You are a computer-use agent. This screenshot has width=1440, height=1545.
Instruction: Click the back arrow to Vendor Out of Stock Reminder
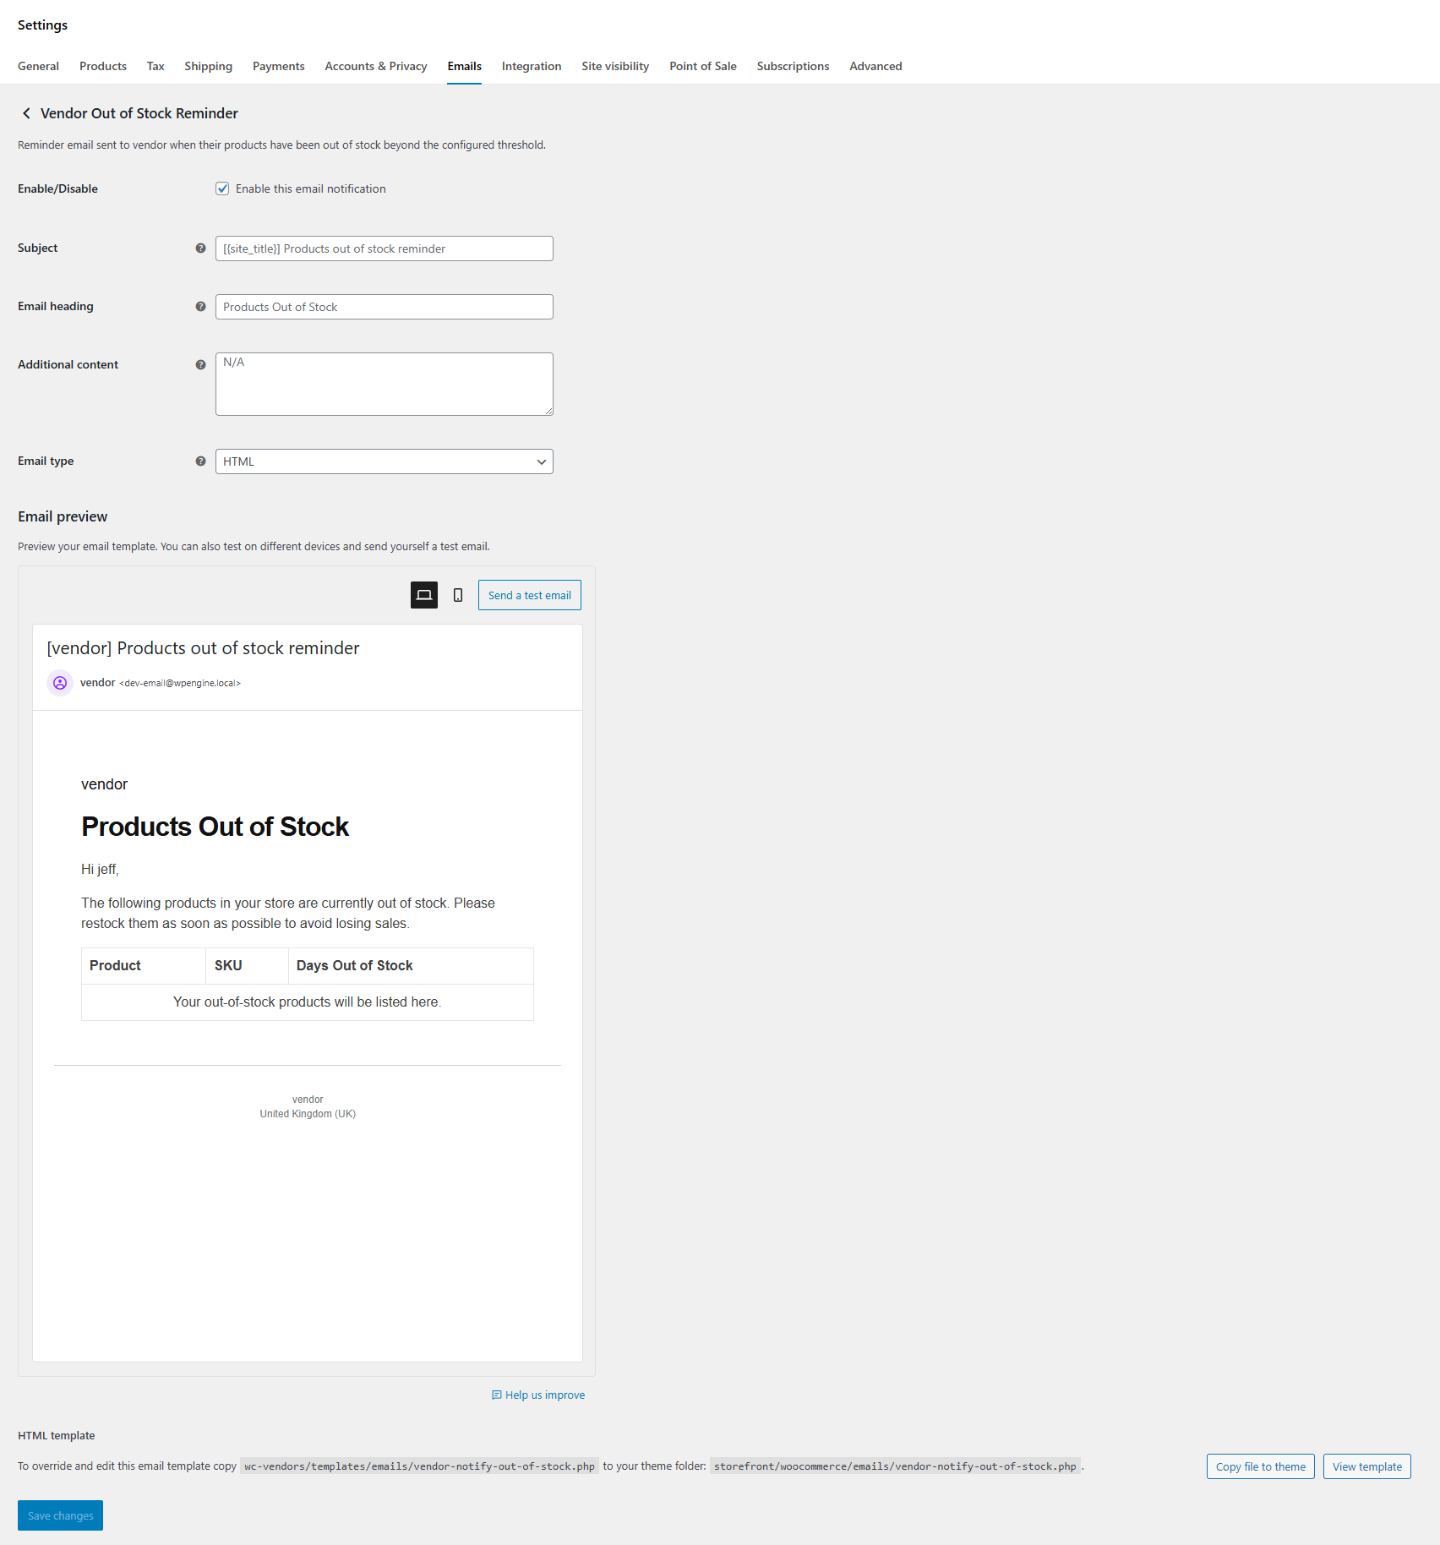(26, 112)
